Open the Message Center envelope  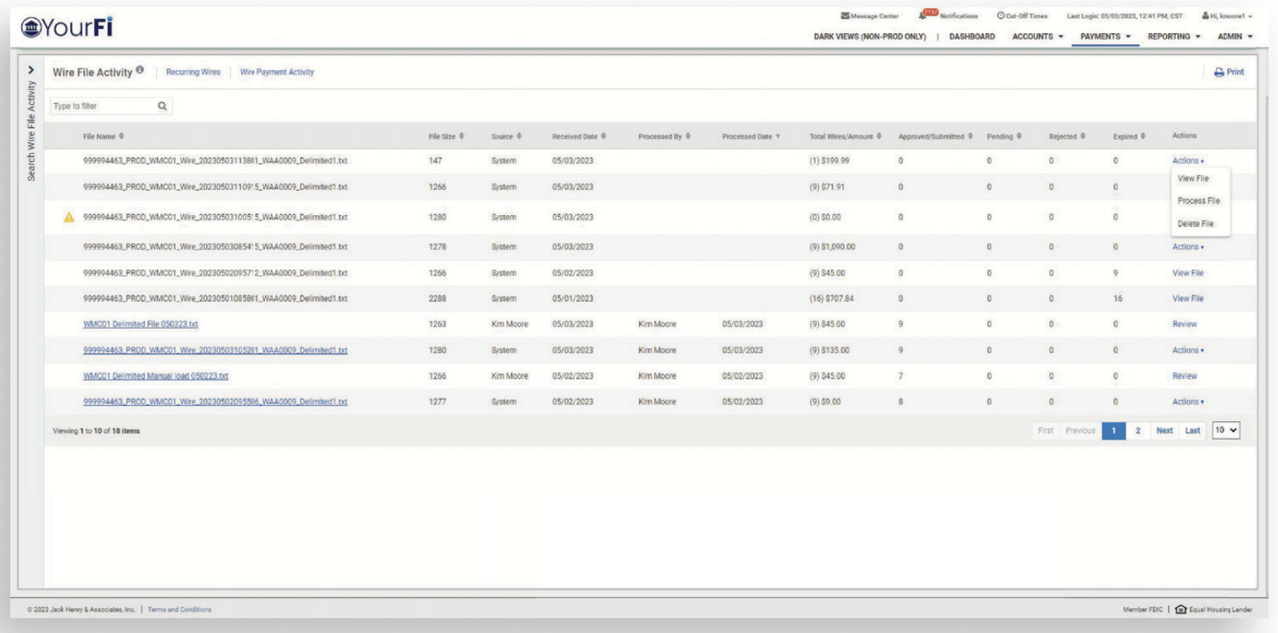[845, 16]
